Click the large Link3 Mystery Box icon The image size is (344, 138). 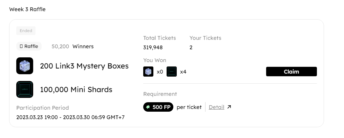25,66
